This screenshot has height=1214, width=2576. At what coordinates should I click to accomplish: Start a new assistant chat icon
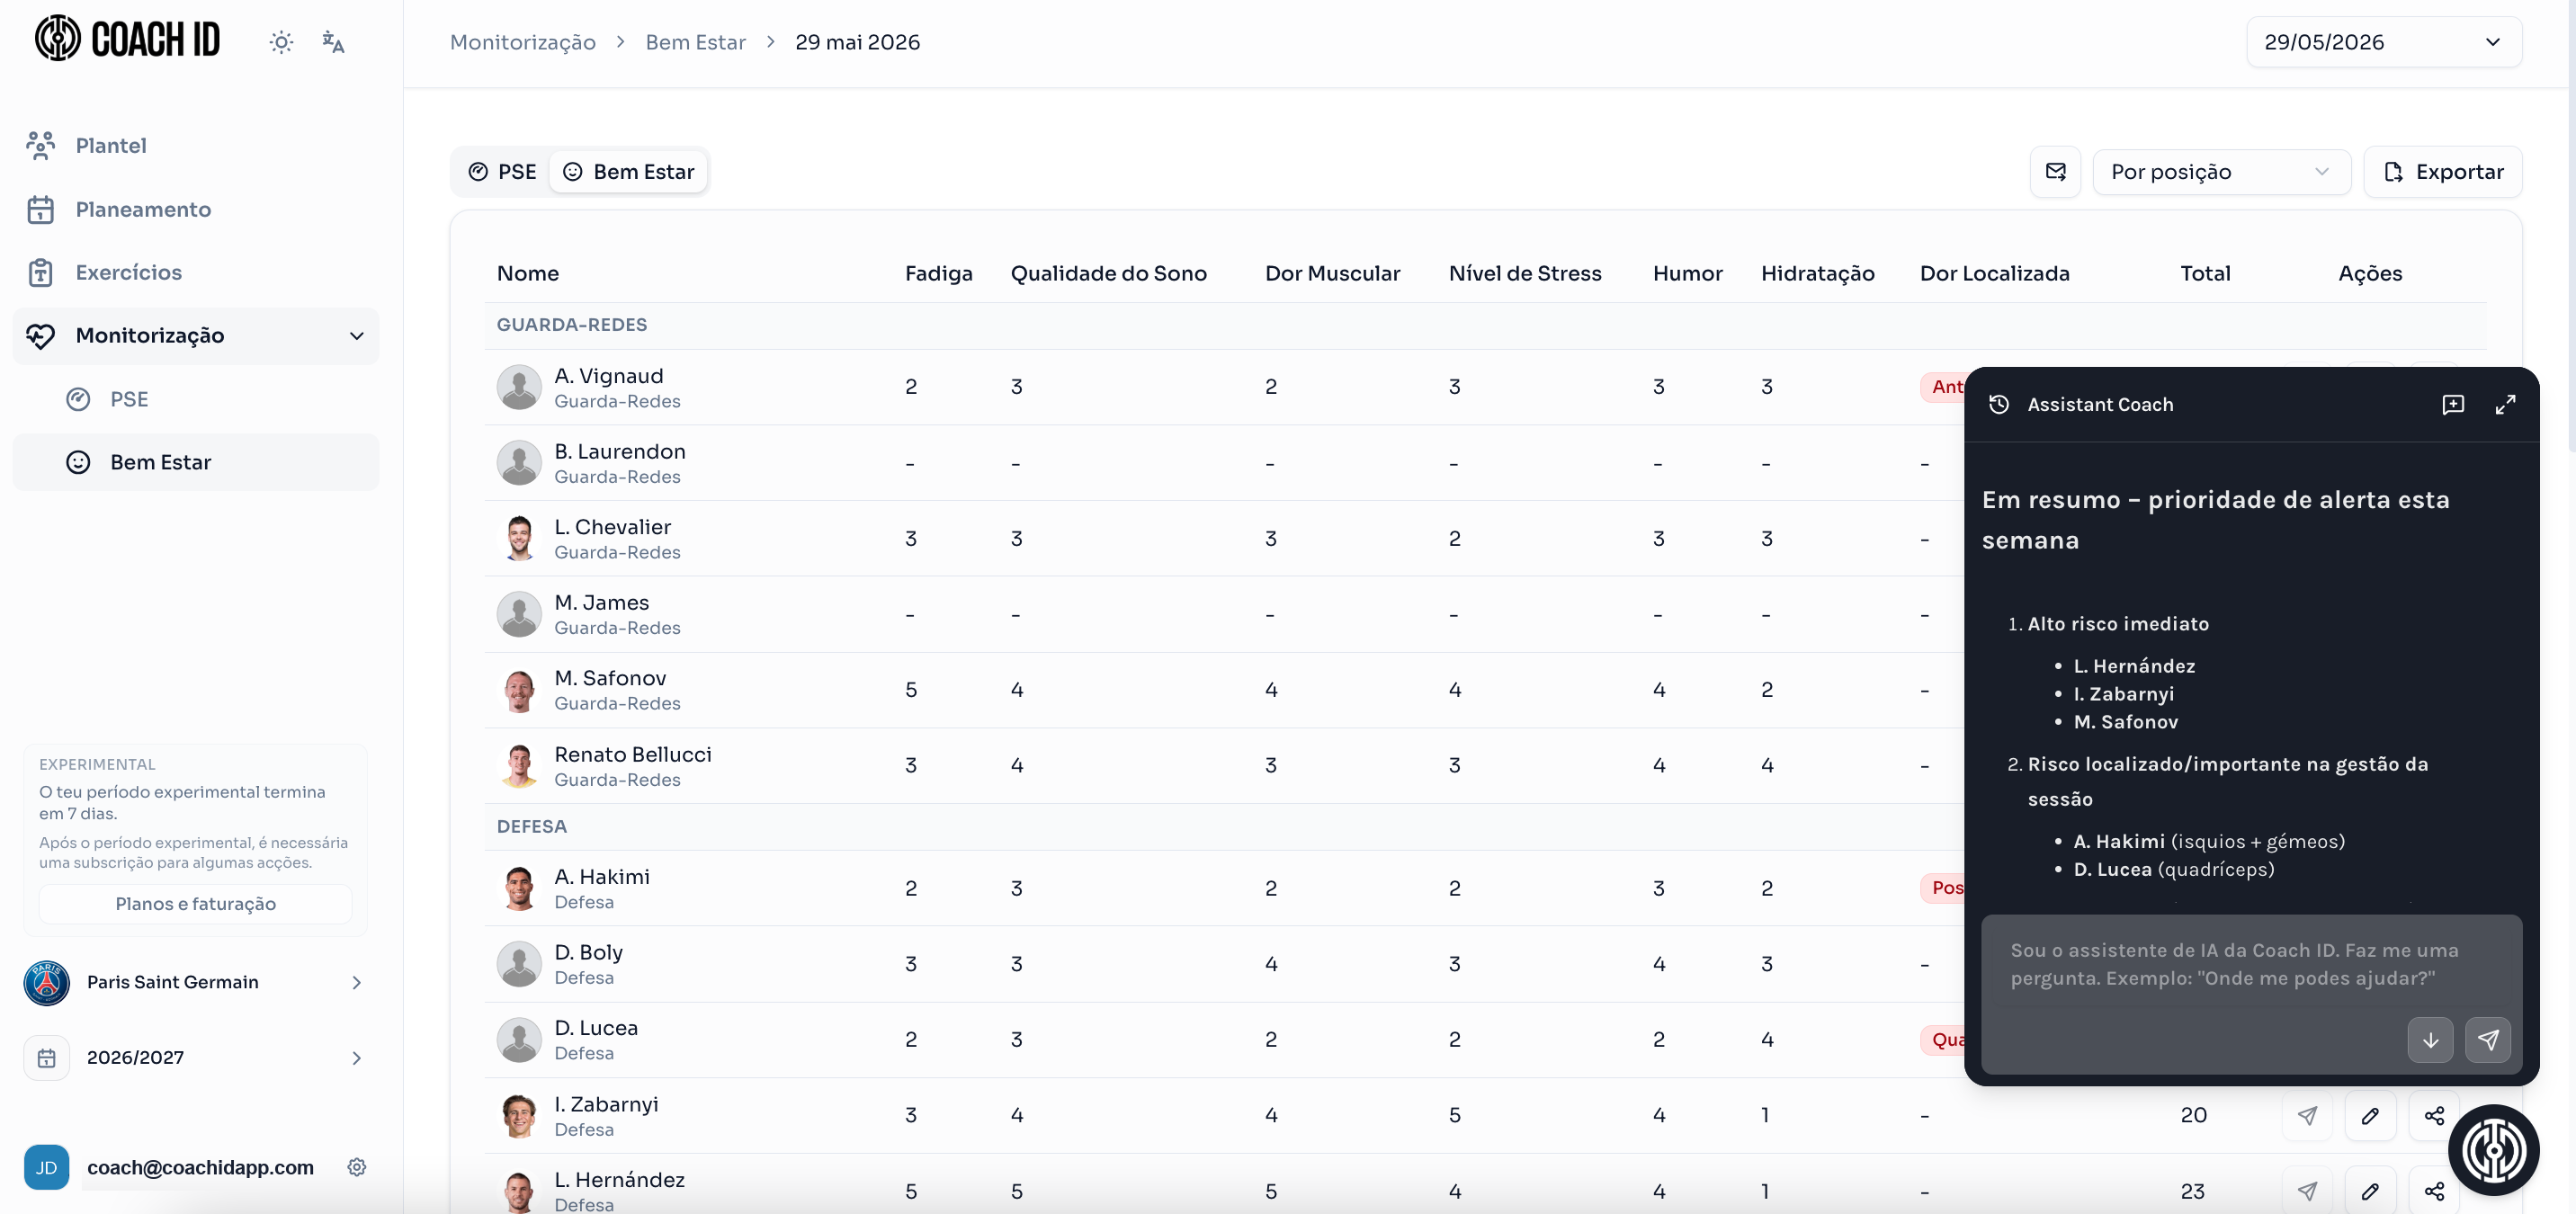pyautogui.click(x=2453, y=404)
